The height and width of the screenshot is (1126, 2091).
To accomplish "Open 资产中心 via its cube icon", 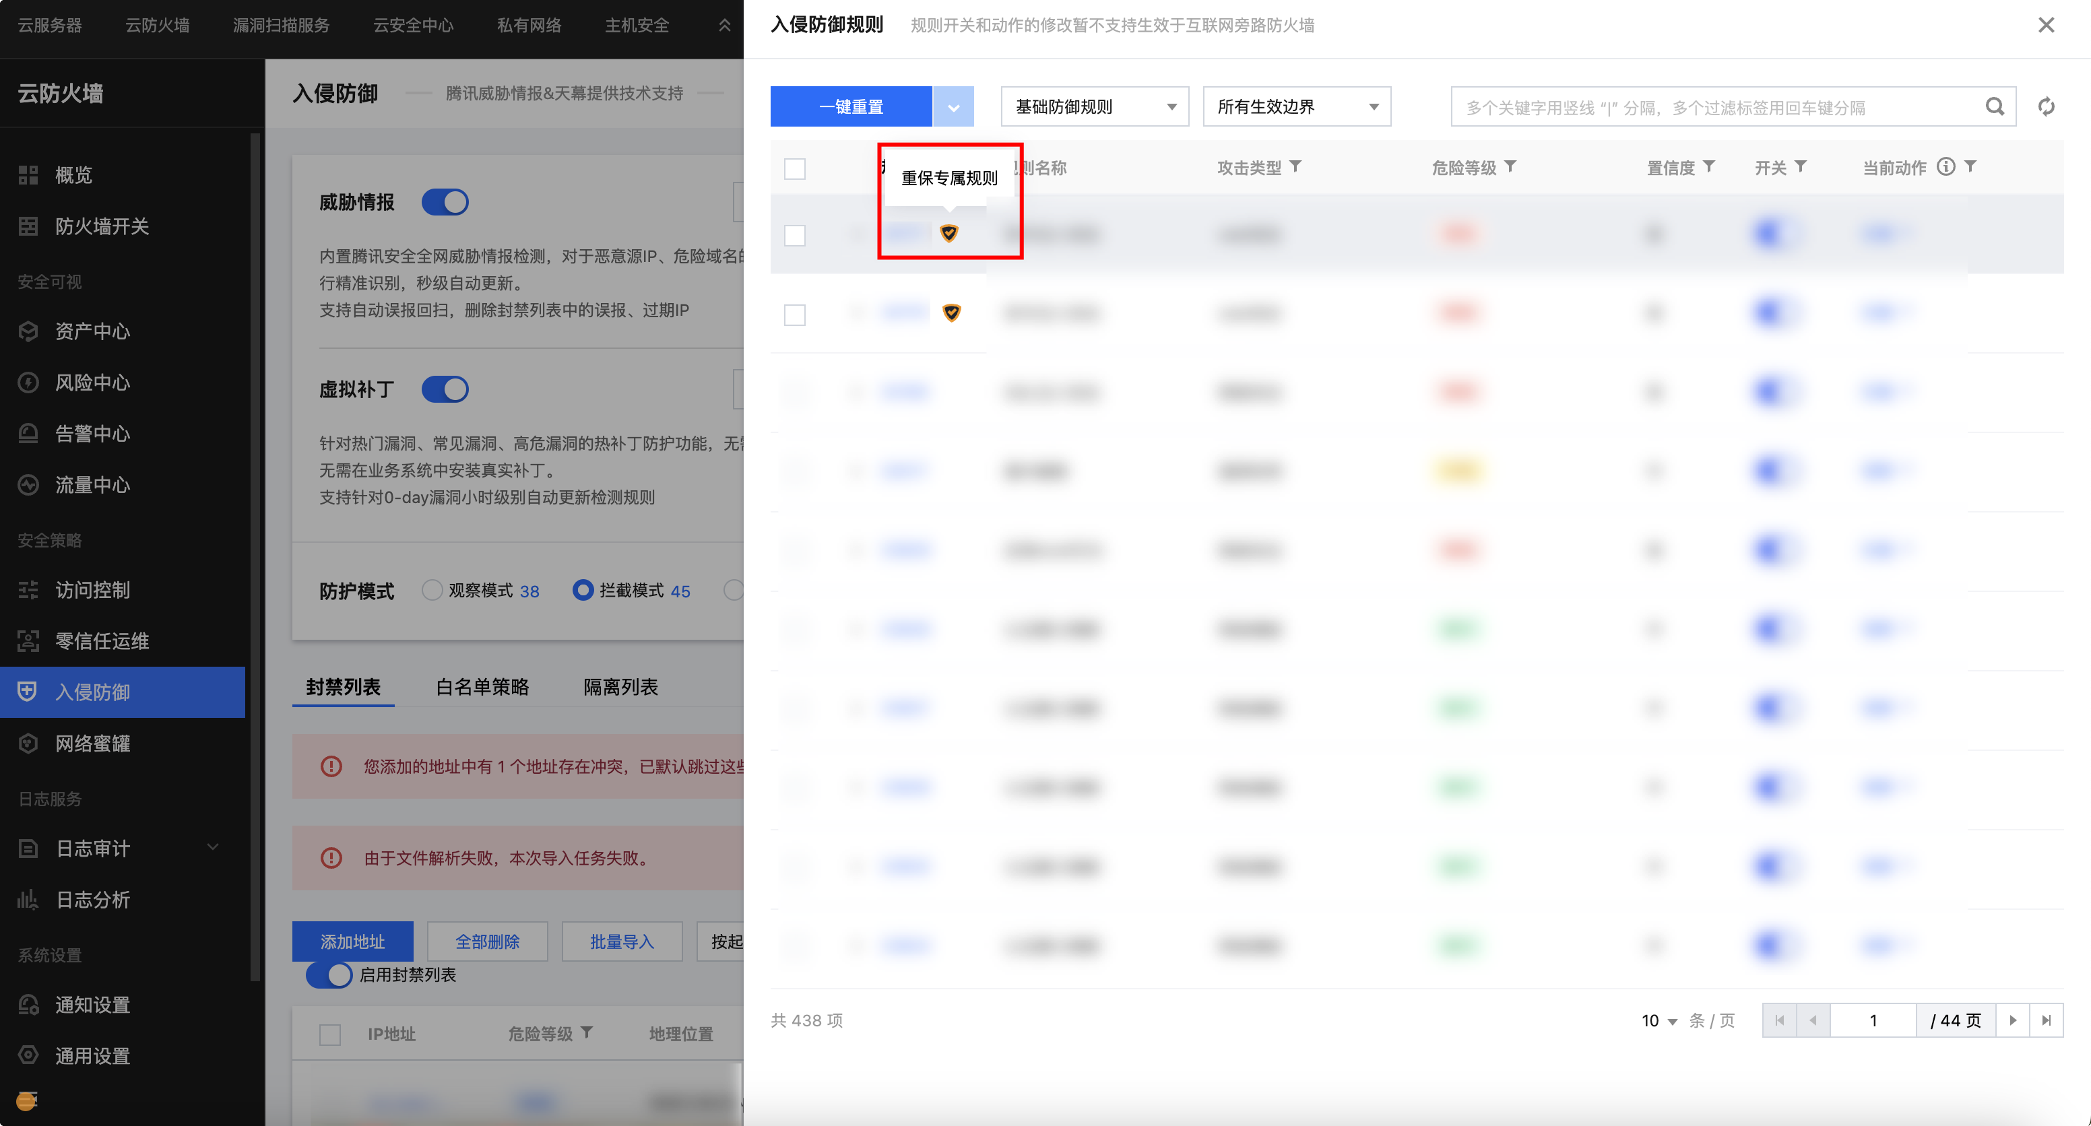I will (28, 331).
